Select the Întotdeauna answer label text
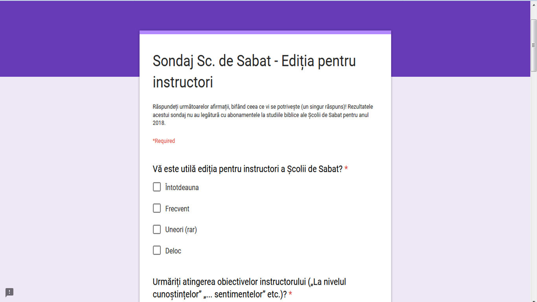Viewport: 537px width, 302px height. click(x=182, y=188)
